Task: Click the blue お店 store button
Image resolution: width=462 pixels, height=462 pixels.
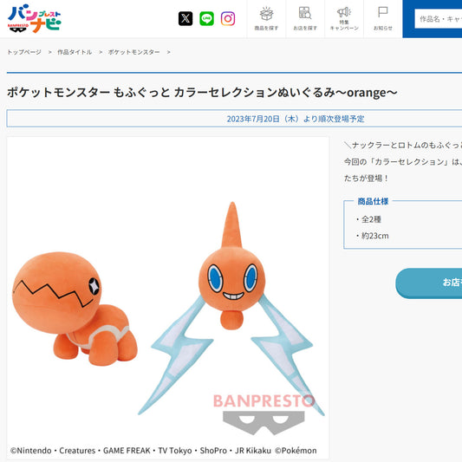Action: tap(429, 283)
